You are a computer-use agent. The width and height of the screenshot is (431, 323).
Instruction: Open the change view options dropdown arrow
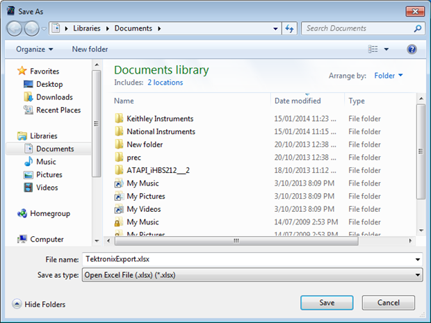click(387, 49)
